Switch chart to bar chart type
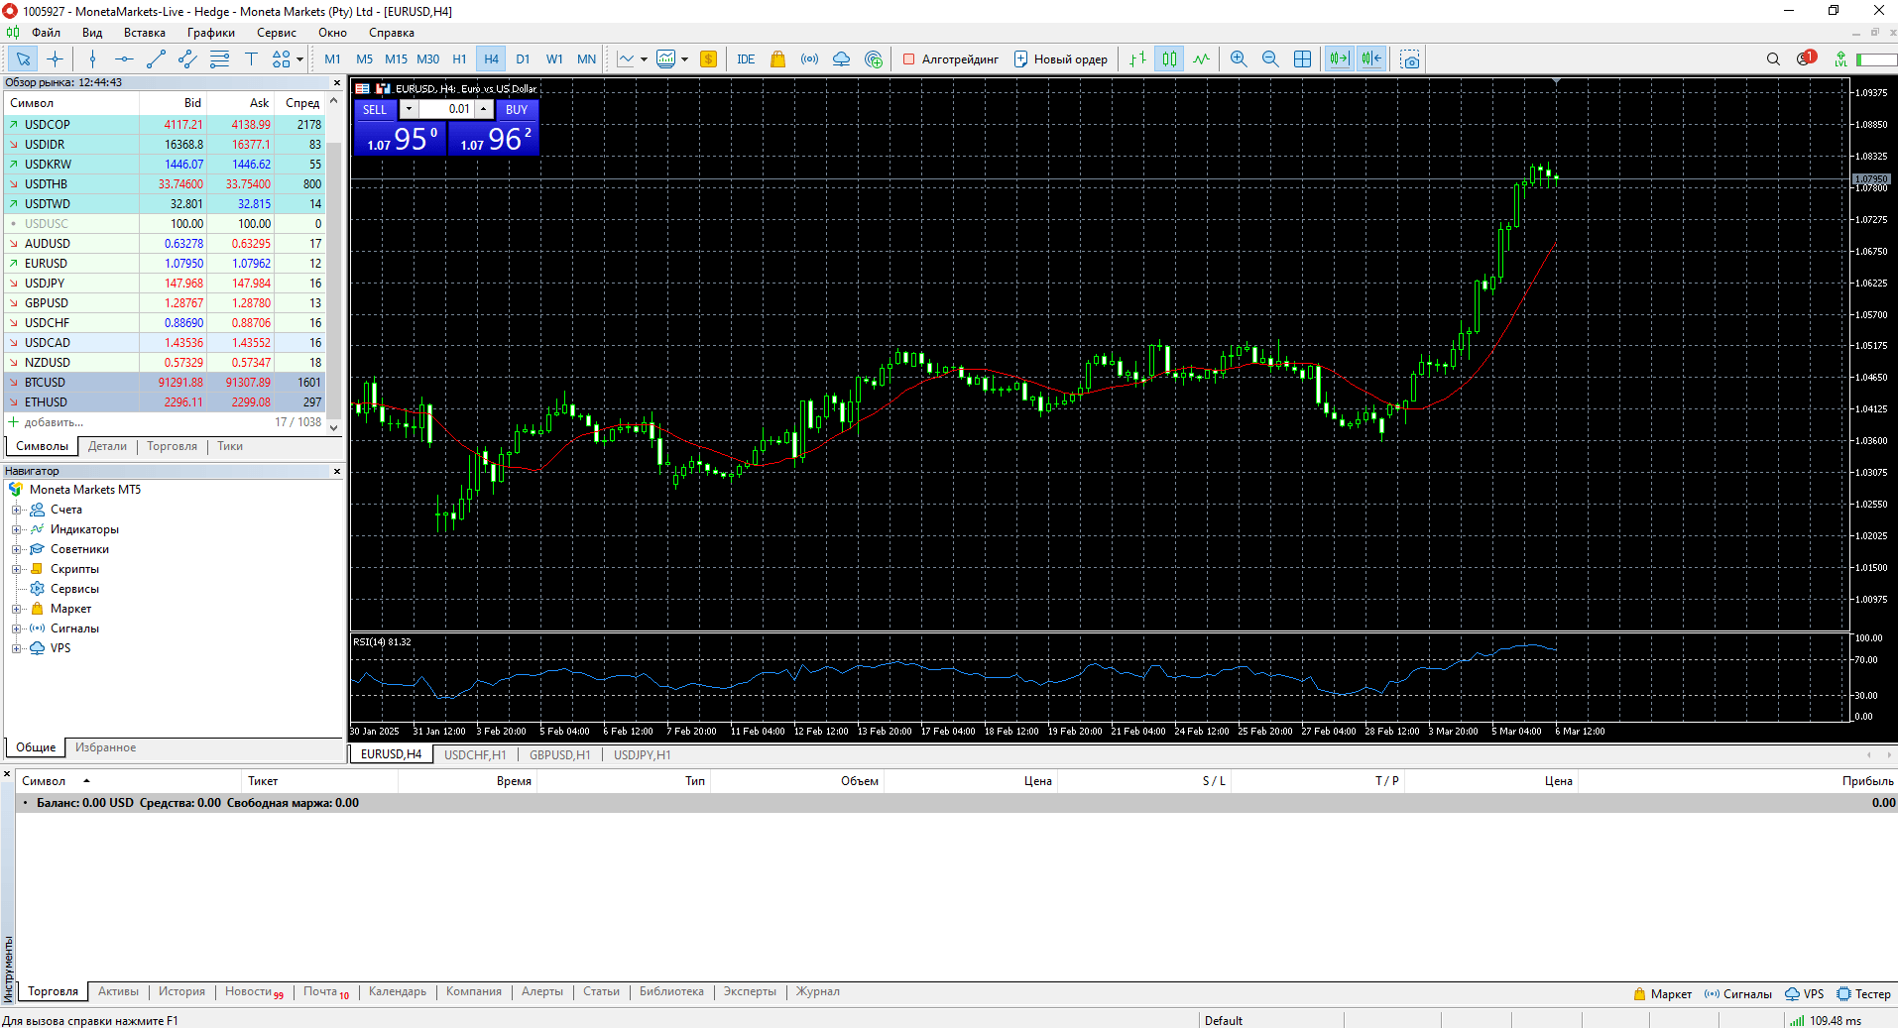 coord(1138,59)
